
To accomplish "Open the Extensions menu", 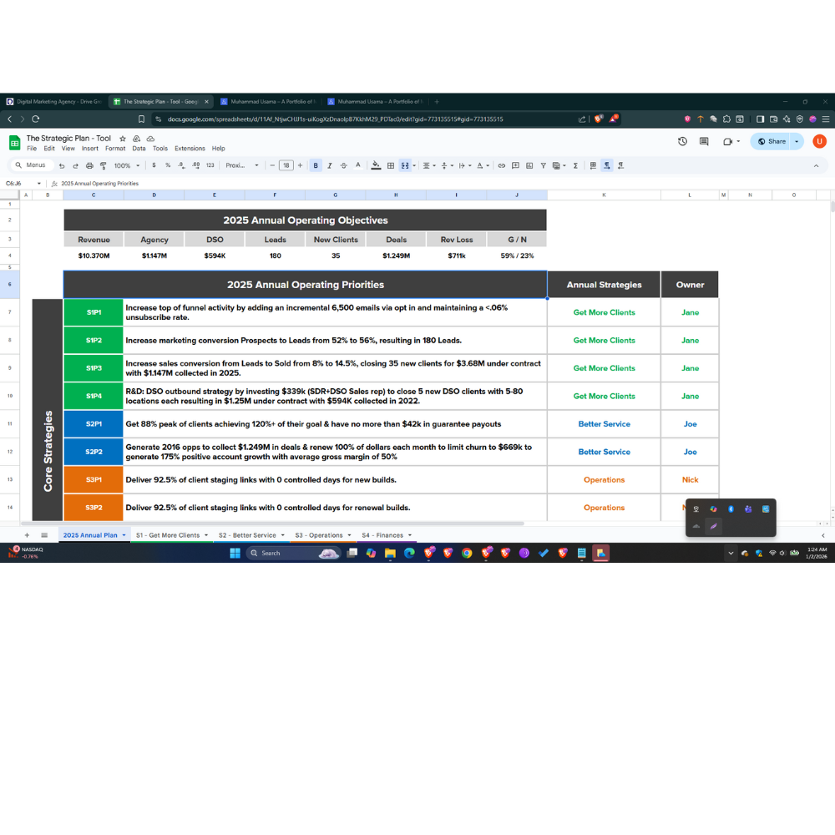I will point(190,149).
